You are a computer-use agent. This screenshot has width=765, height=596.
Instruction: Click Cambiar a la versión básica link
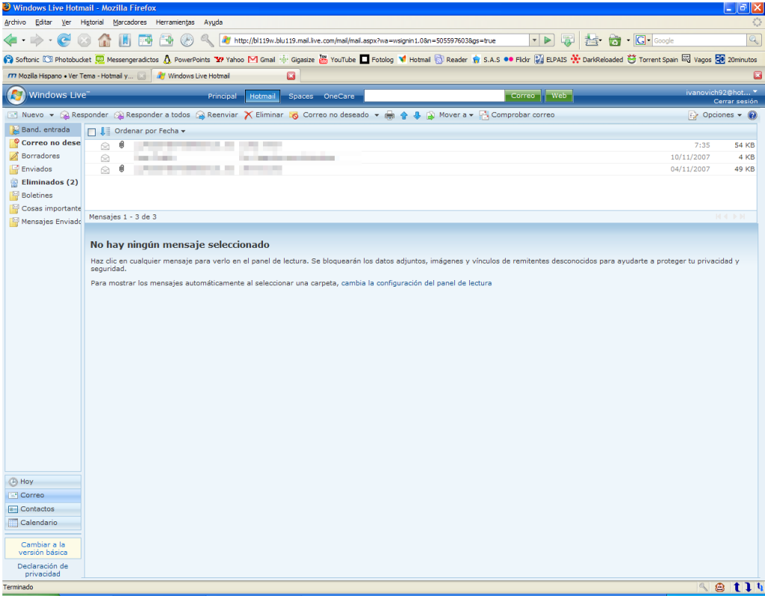(43, 549)
